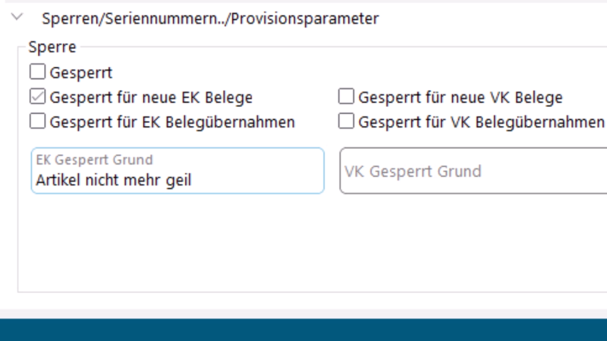
Task: Click the dark blue bar at the bottom
Action: (303, 330)
